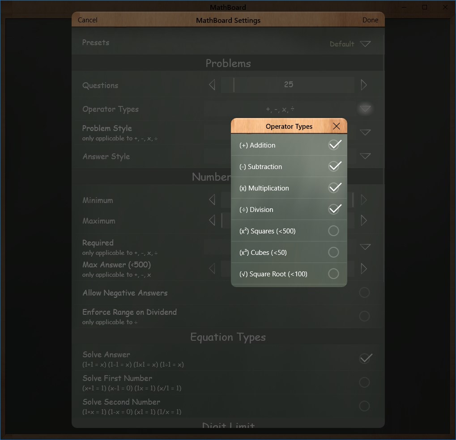Viewport: 456px width, 440px height.
Task: Cancel the settings changes
Action: (87, 20)
